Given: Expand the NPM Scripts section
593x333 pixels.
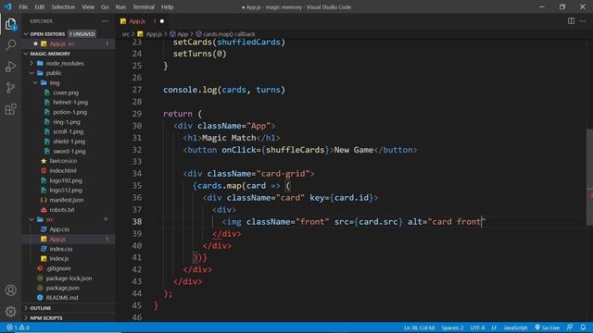Looking at the screenshot, I should click(x=68, y=318).
